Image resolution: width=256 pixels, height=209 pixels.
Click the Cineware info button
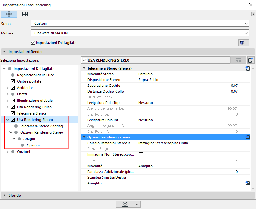[x=244, y=43]
